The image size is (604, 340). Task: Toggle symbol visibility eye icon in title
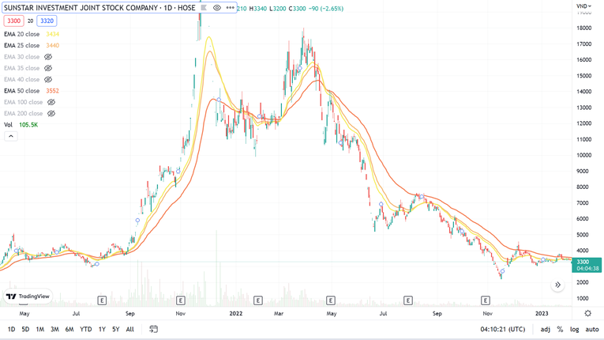(217, 8)
